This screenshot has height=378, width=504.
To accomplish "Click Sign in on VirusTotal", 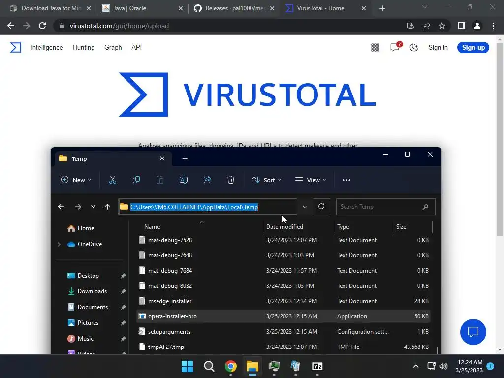I will tap(438, 48).
